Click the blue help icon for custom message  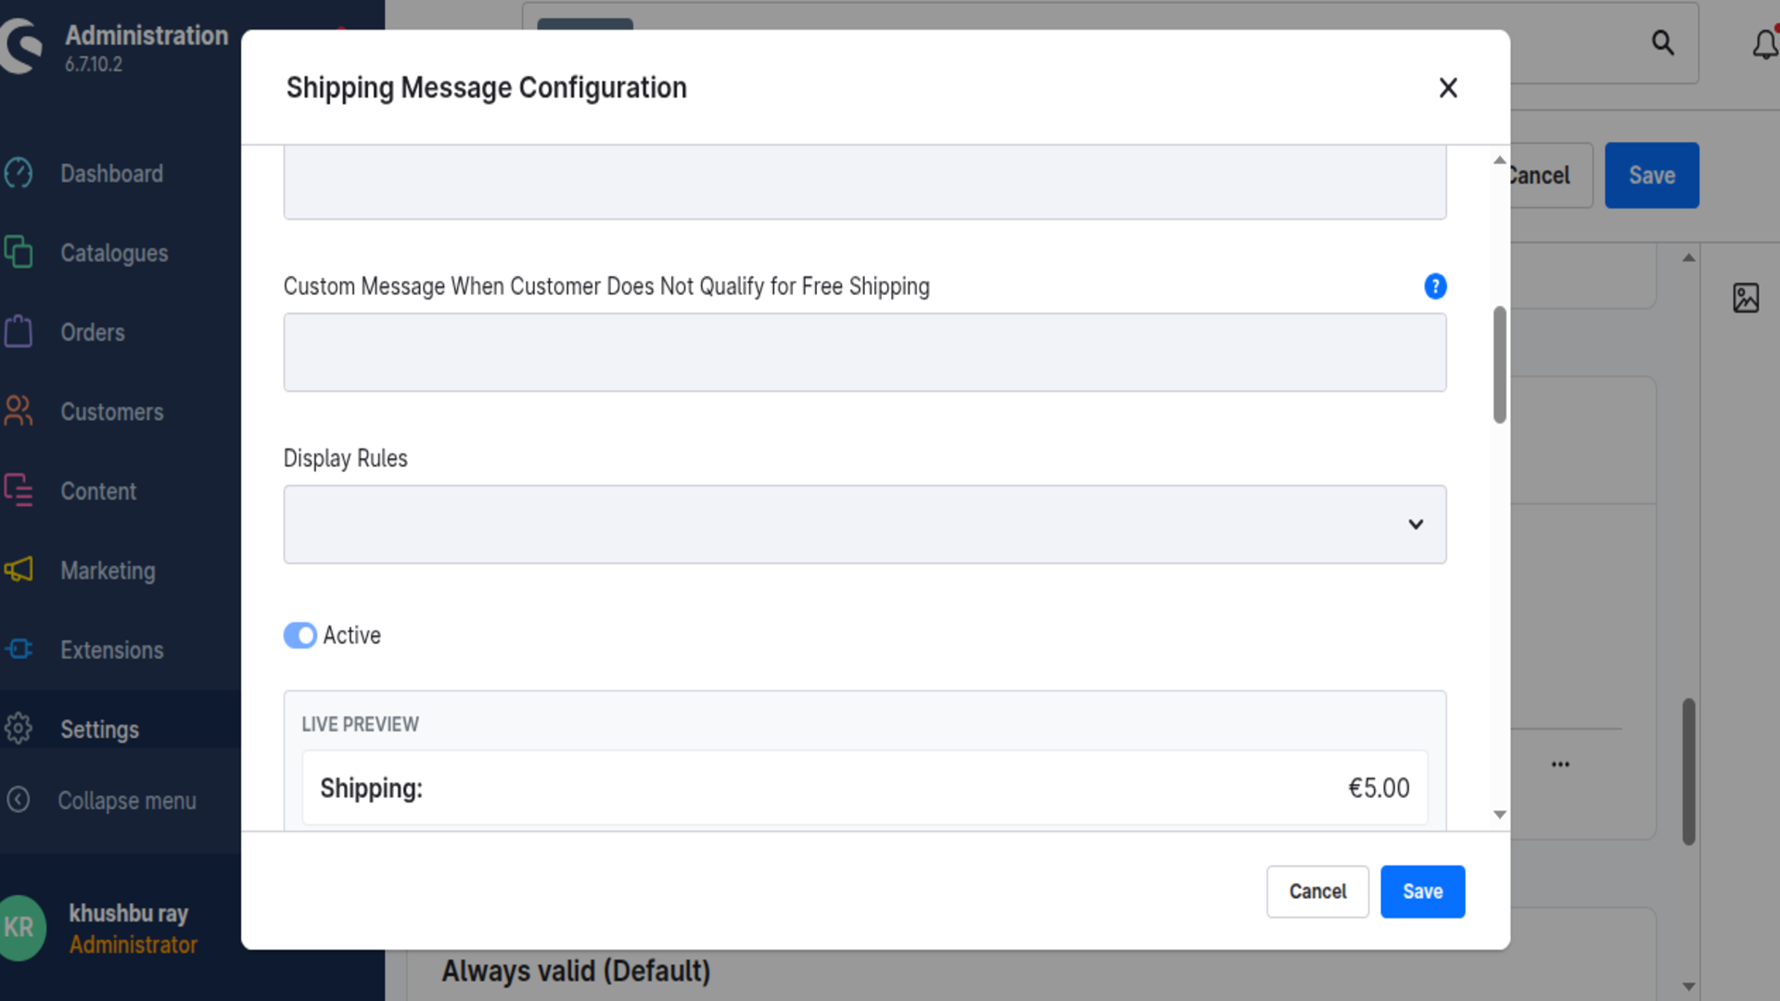coord(1435,286)
